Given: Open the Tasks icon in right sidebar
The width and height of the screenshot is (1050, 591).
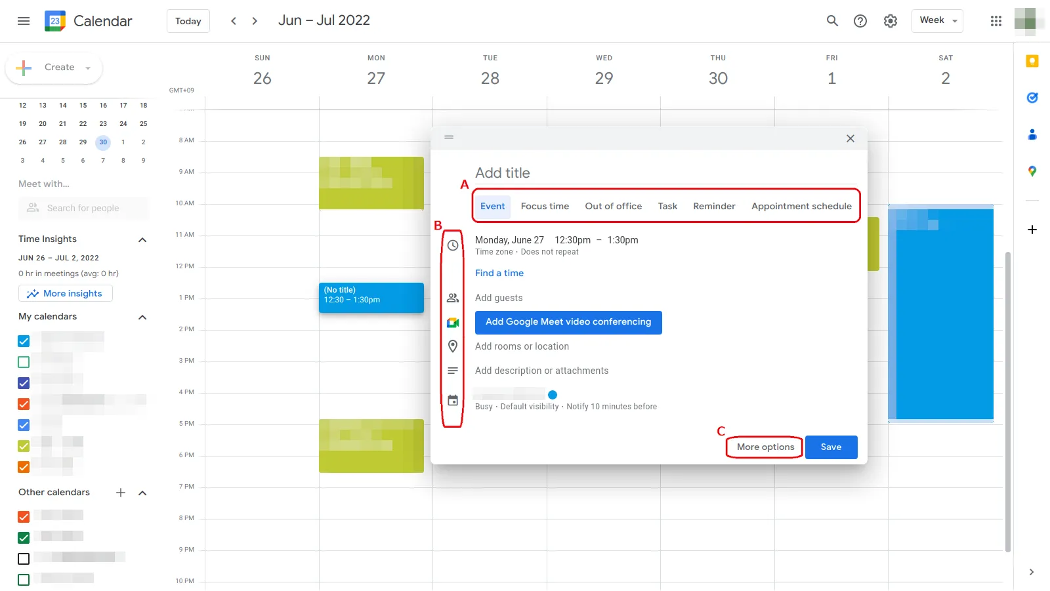Looking at the screenshot, I should tap(1032, 98).
